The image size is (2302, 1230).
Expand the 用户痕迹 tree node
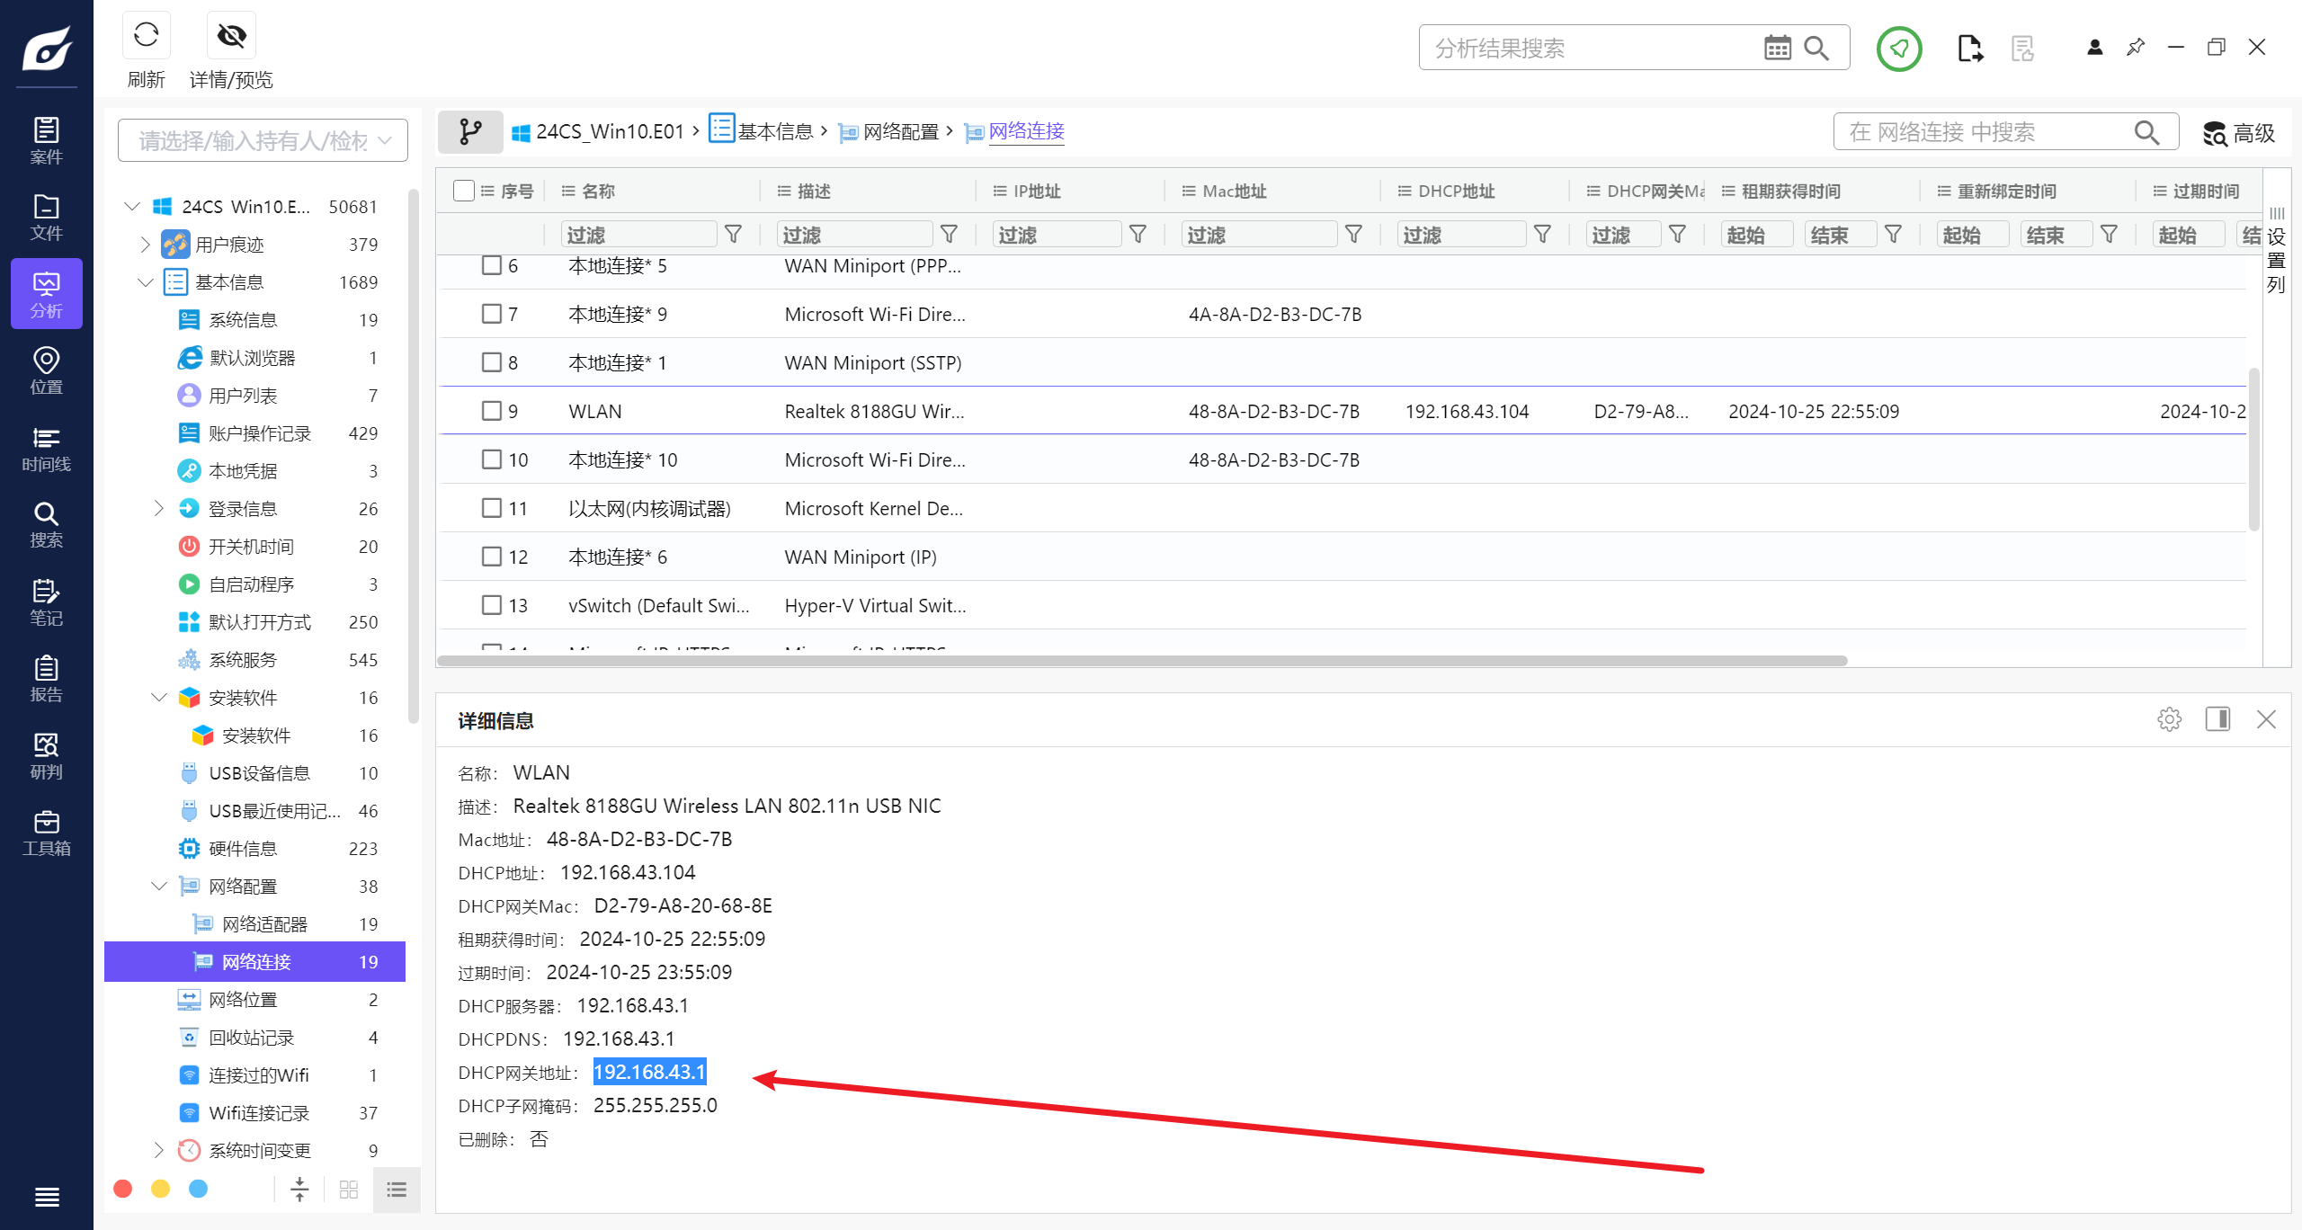146,245
